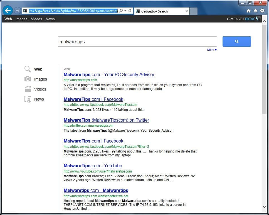Click the sidebar News globe icon
Screen dimensions: 269x215
(28, 99)
